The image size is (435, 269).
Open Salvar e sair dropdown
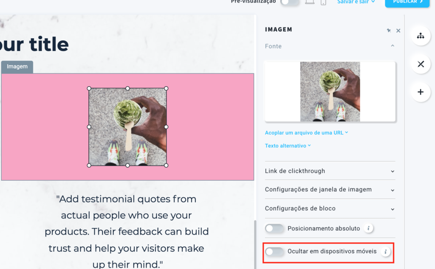356,2
